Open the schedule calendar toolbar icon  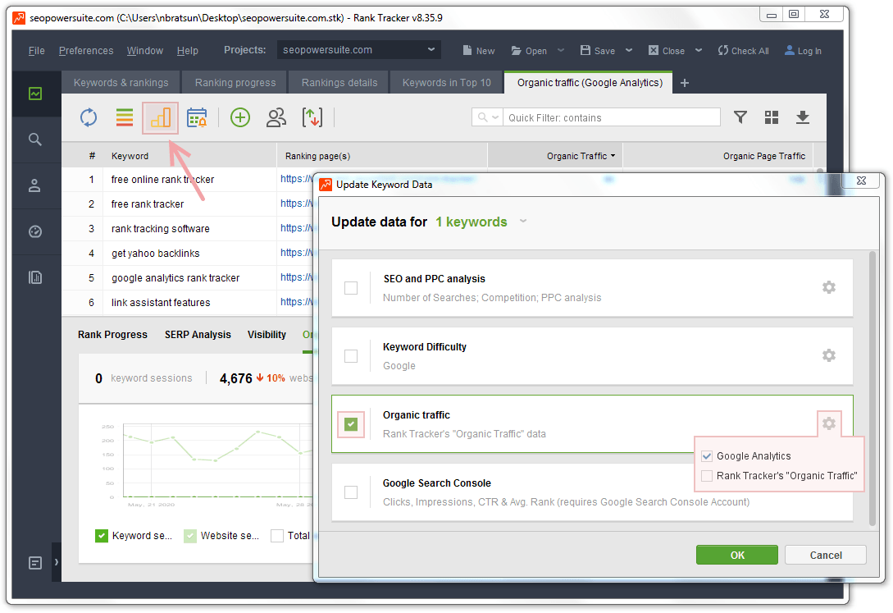click(x=197, y=118)
